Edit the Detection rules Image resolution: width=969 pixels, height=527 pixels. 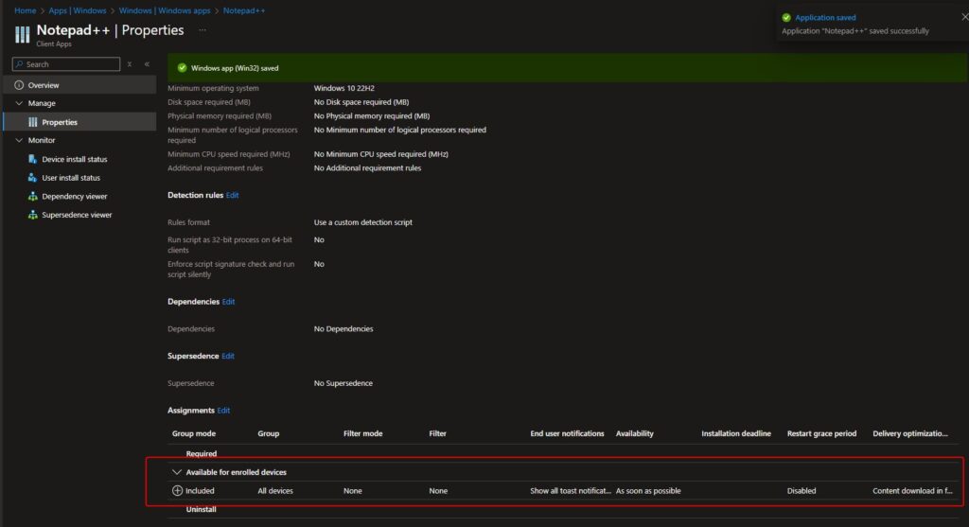(x=233, y=195)
